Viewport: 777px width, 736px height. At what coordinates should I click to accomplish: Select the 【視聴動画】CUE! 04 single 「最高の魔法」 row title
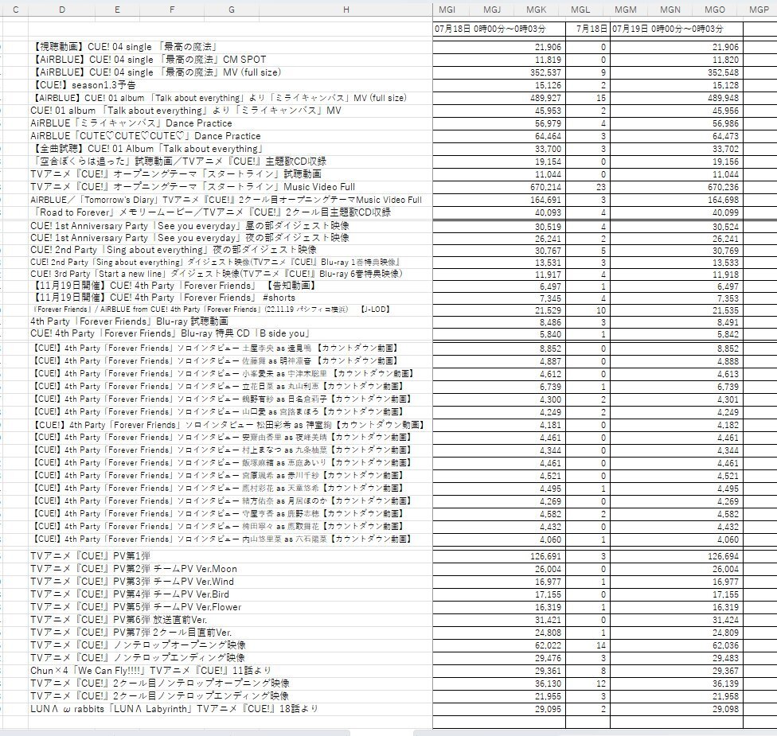124,47
